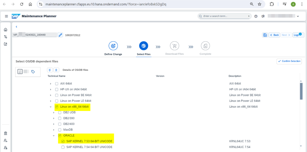
Task: Open the hamburger navigation menu
Action: coord(7,16)
